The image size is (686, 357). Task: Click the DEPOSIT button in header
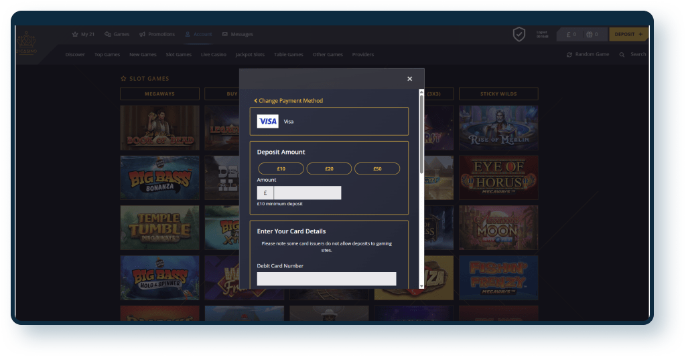[x=628, y=34]
